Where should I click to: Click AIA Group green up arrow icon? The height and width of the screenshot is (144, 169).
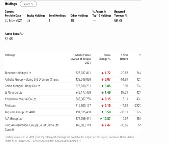coord(101,119)
